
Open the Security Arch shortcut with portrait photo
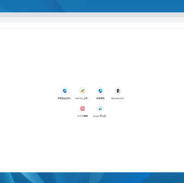(x=118, y=94)
